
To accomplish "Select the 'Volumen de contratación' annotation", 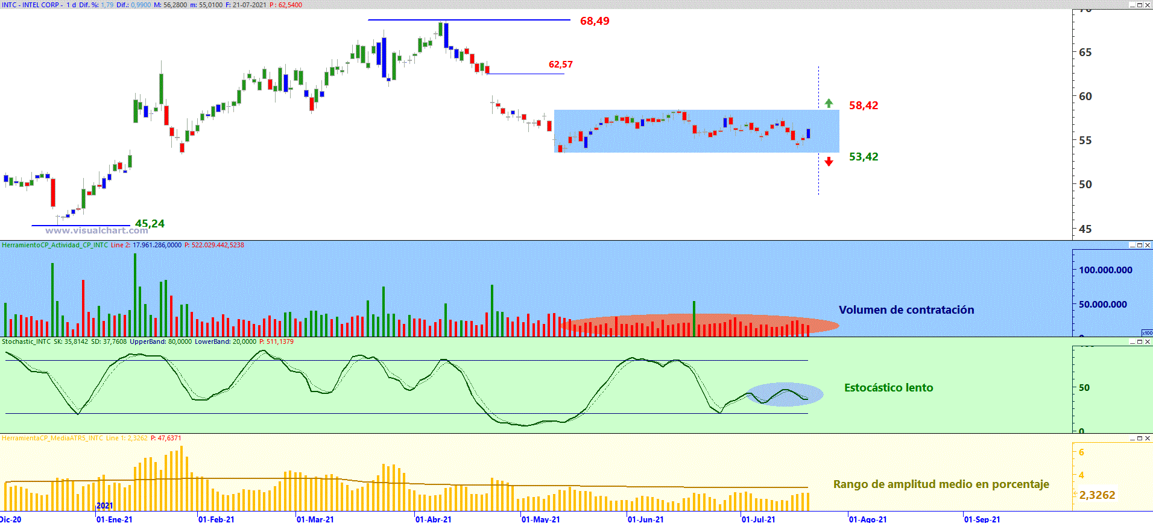I will pyautogui.click(x=906, y=310).
